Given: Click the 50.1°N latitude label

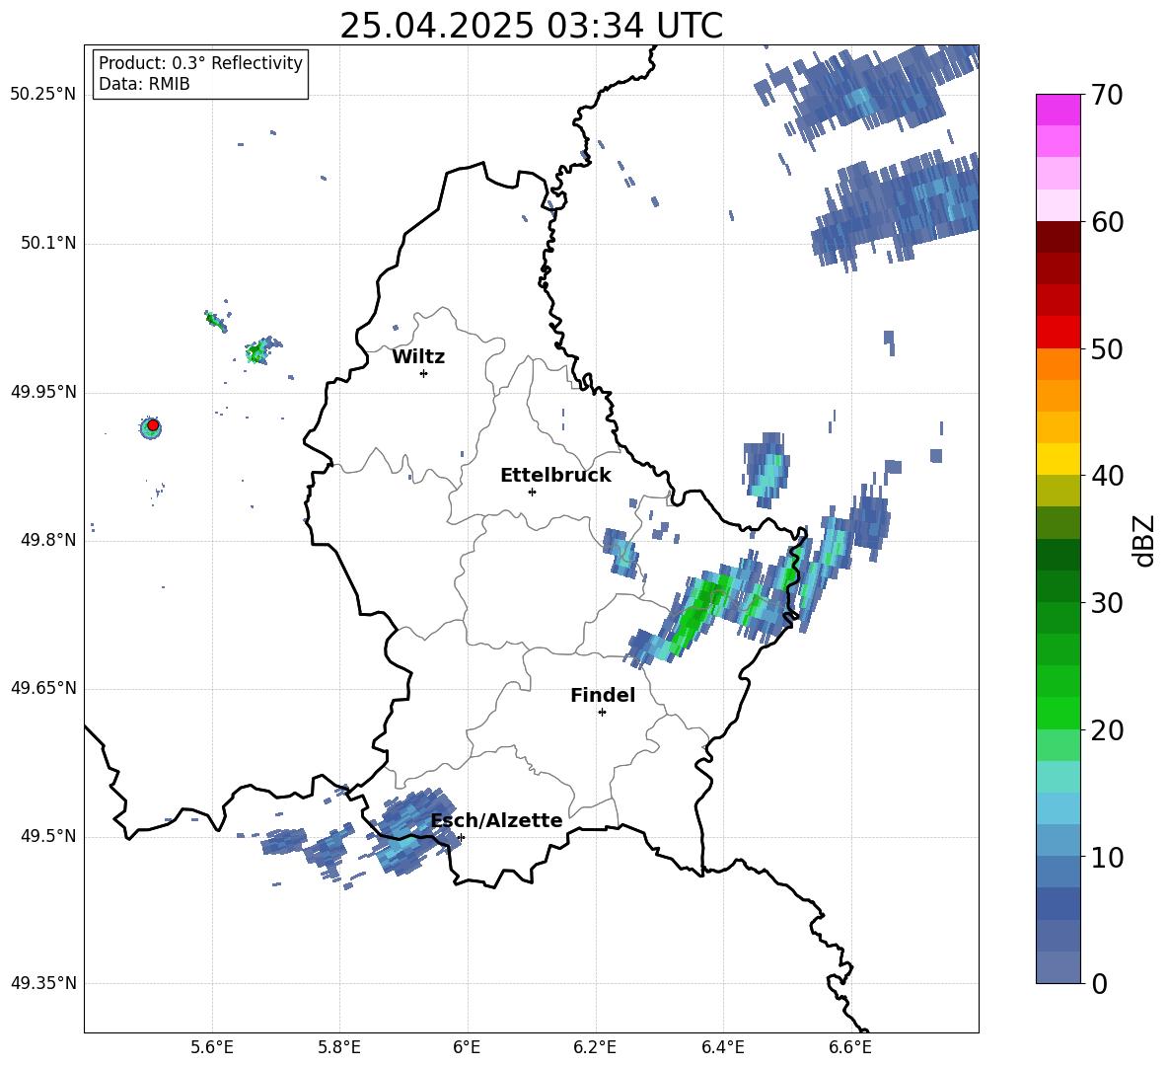Looking at the screenshot, I should click(47, 243).
